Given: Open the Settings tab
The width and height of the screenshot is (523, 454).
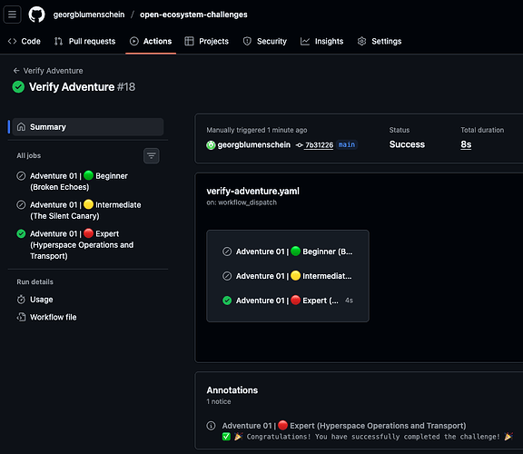Looking at the screenshot, I should point(380,42).
